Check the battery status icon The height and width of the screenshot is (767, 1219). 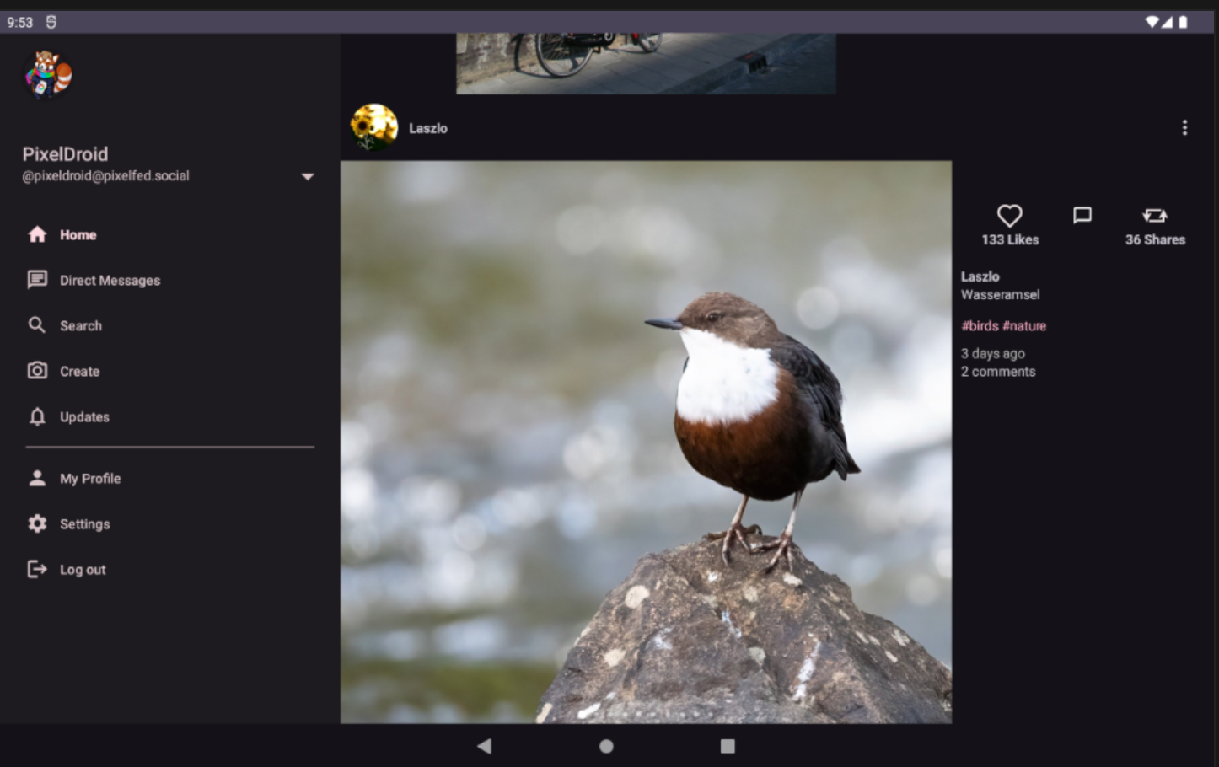(x=1183, y=22)
